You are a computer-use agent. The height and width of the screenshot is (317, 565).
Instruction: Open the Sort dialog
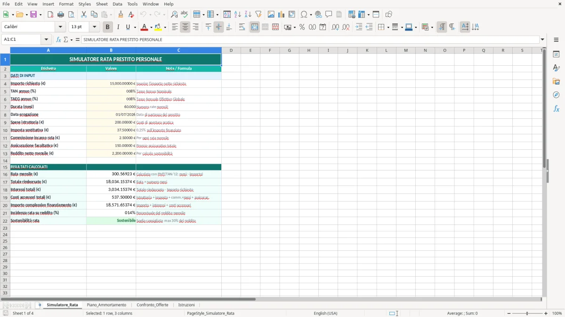click(x=227, y=15)
